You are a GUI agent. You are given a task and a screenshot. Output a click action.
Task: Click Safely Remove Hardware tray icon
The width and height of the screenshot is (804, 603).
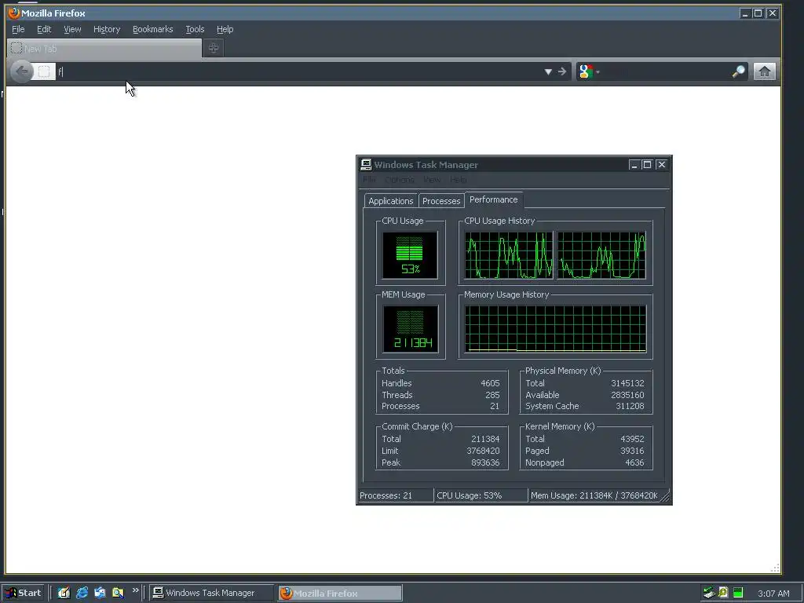(709, 593)
